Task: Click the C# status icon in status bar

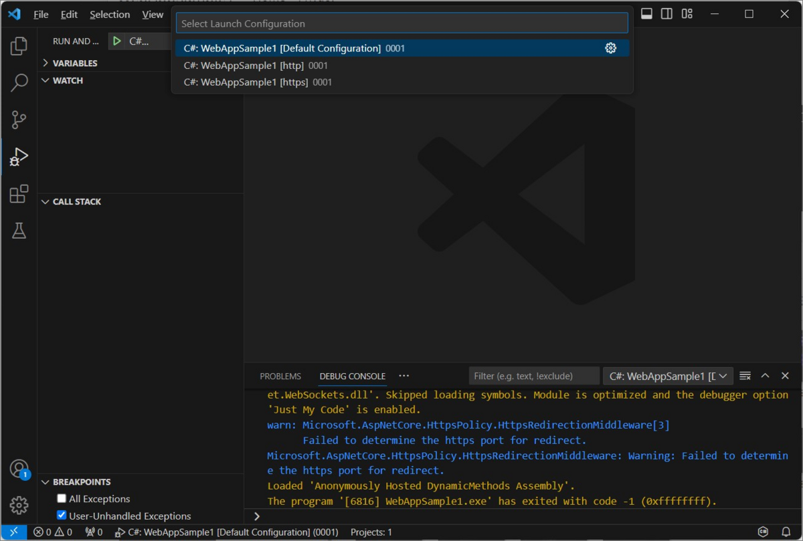Action: [764, 532]
